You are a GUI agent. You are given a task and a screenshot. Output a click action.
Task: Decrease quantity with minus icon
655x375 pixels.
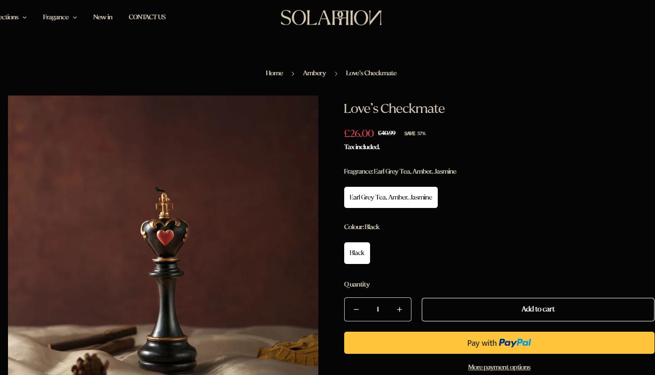[x=356, y=310]
